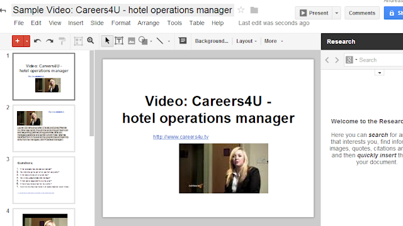Select the paint format roller icon
Screen dimensions: 403x226
[62, 41]
